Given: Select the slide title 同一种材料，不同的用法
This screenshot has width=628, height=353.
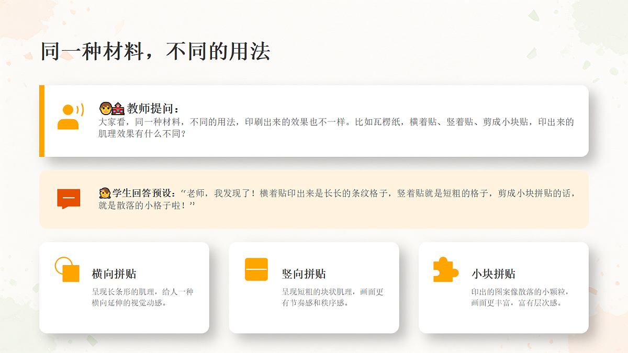Looking at the screenshot, I should pyautogui.click(x=155, y=52).
